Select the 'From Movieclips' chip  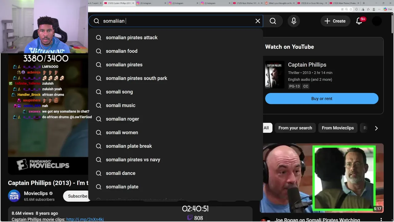(x=338, y=128)
